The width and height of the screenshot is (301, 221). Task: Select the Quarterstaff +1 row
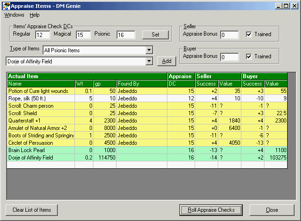click(147, 121)
